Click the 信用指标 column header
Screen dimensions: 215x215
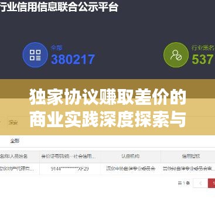click(x=188, y=156)
